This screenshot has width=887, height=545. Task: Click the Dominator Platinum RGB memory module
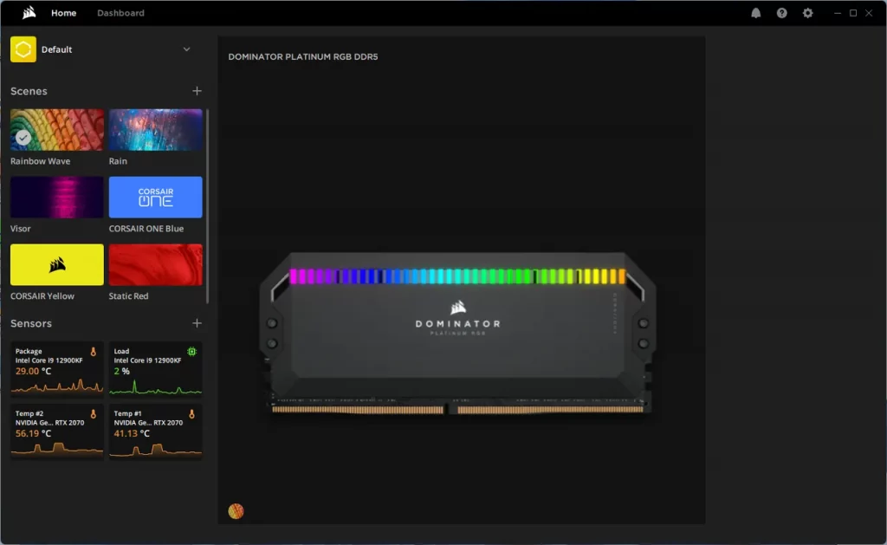457,334
